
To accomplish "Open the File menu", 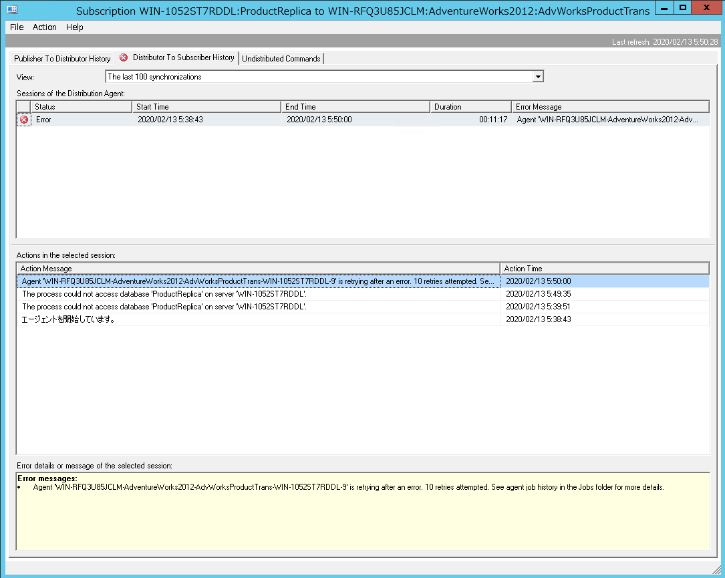I will [x=17, y=27].
